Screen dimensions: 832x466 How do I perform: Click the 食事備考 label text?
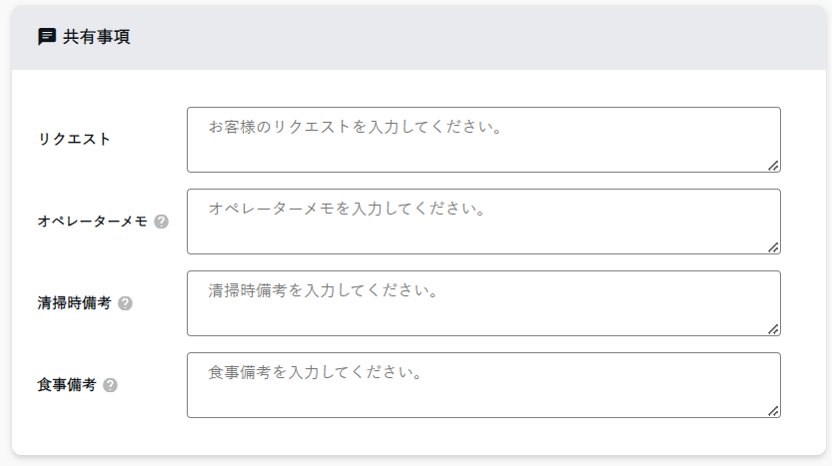click(66, 385)
